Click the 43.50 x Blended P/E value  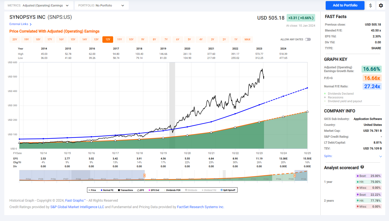(x=376, y=30)
